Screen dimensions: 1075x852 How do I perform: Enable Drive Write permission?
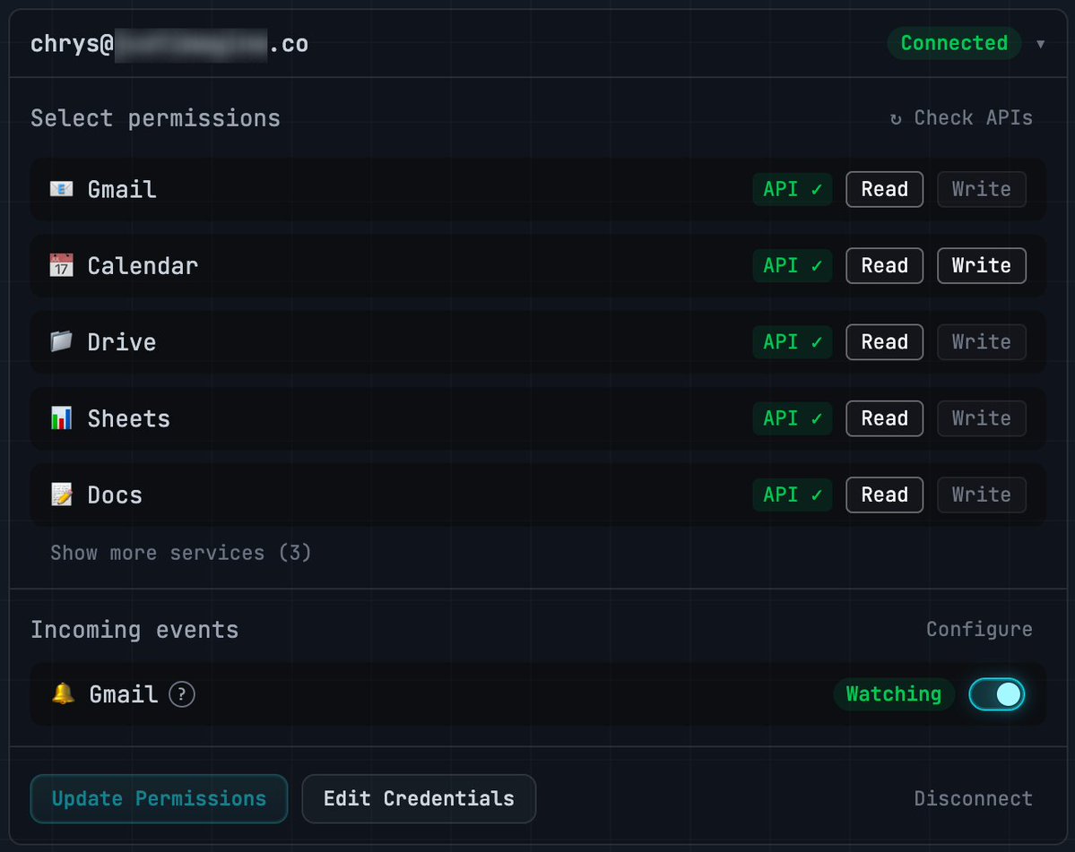point(981,341)
